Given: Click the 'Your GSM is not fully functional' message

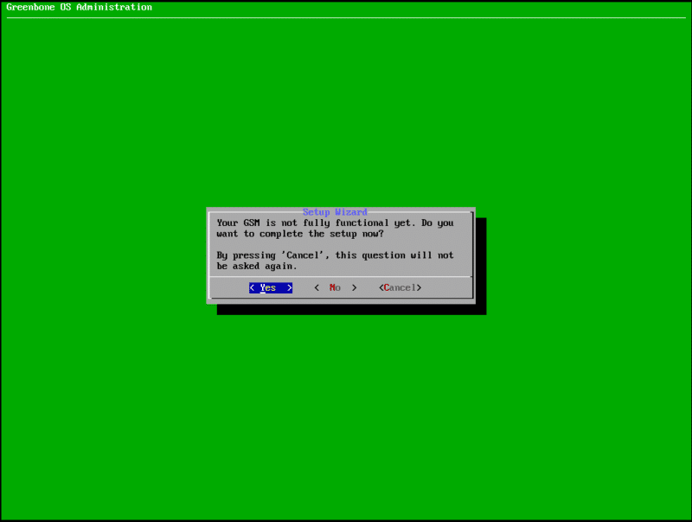Looking at the screenshot, I should [x=335, y=229].
